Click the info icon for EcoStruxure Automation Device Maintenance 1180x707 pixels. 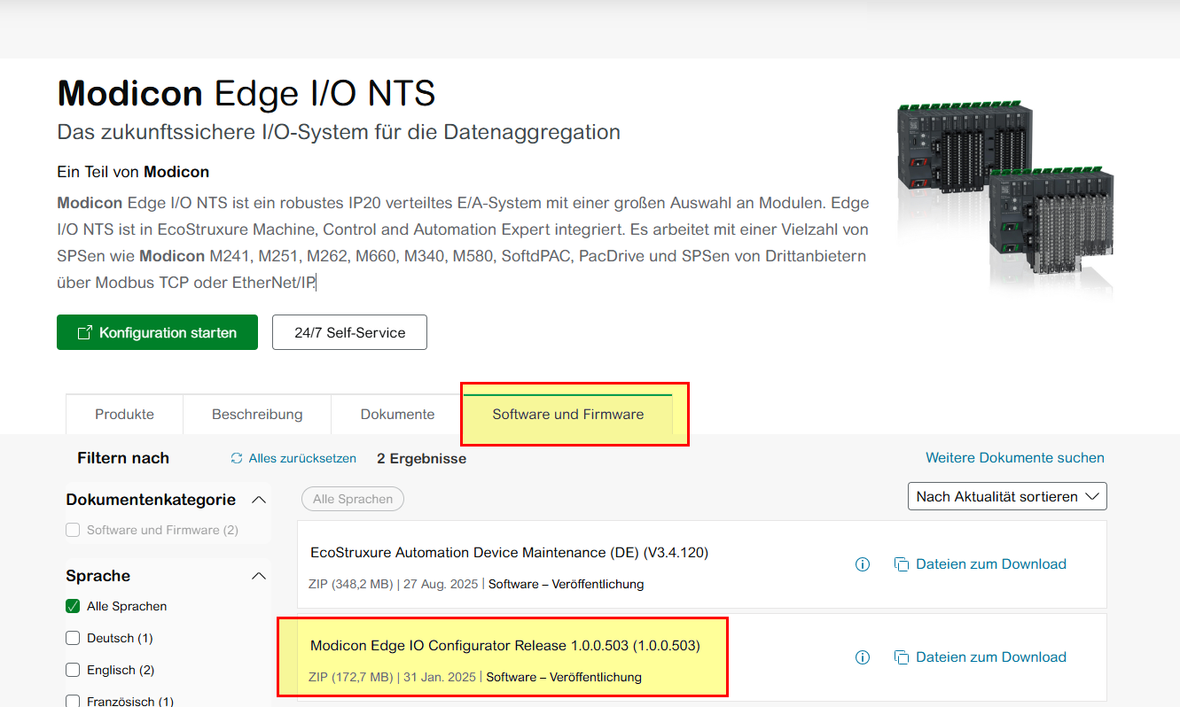coord(863,564)
